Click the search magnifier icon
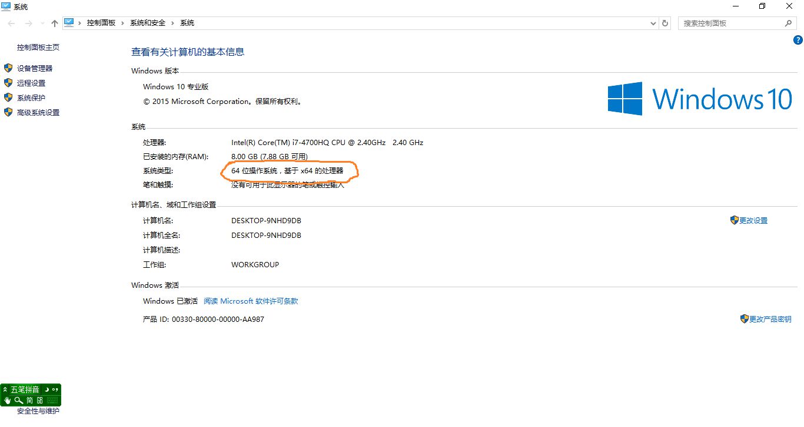 789,23
